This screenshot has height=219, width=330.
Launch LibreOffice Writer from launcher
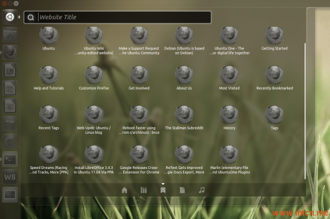point(10,70)
